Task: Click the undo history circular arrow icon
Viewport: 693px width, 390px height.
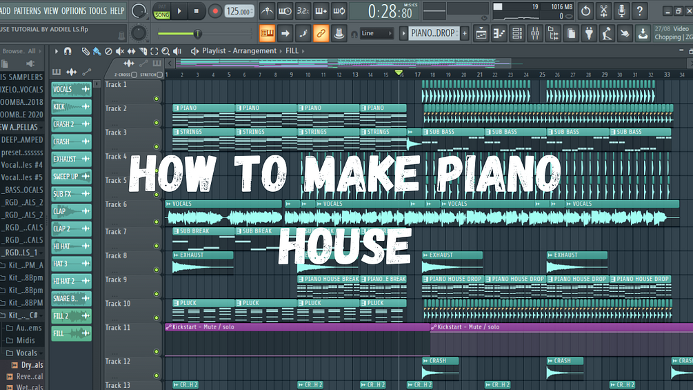Action: point(585,11)
